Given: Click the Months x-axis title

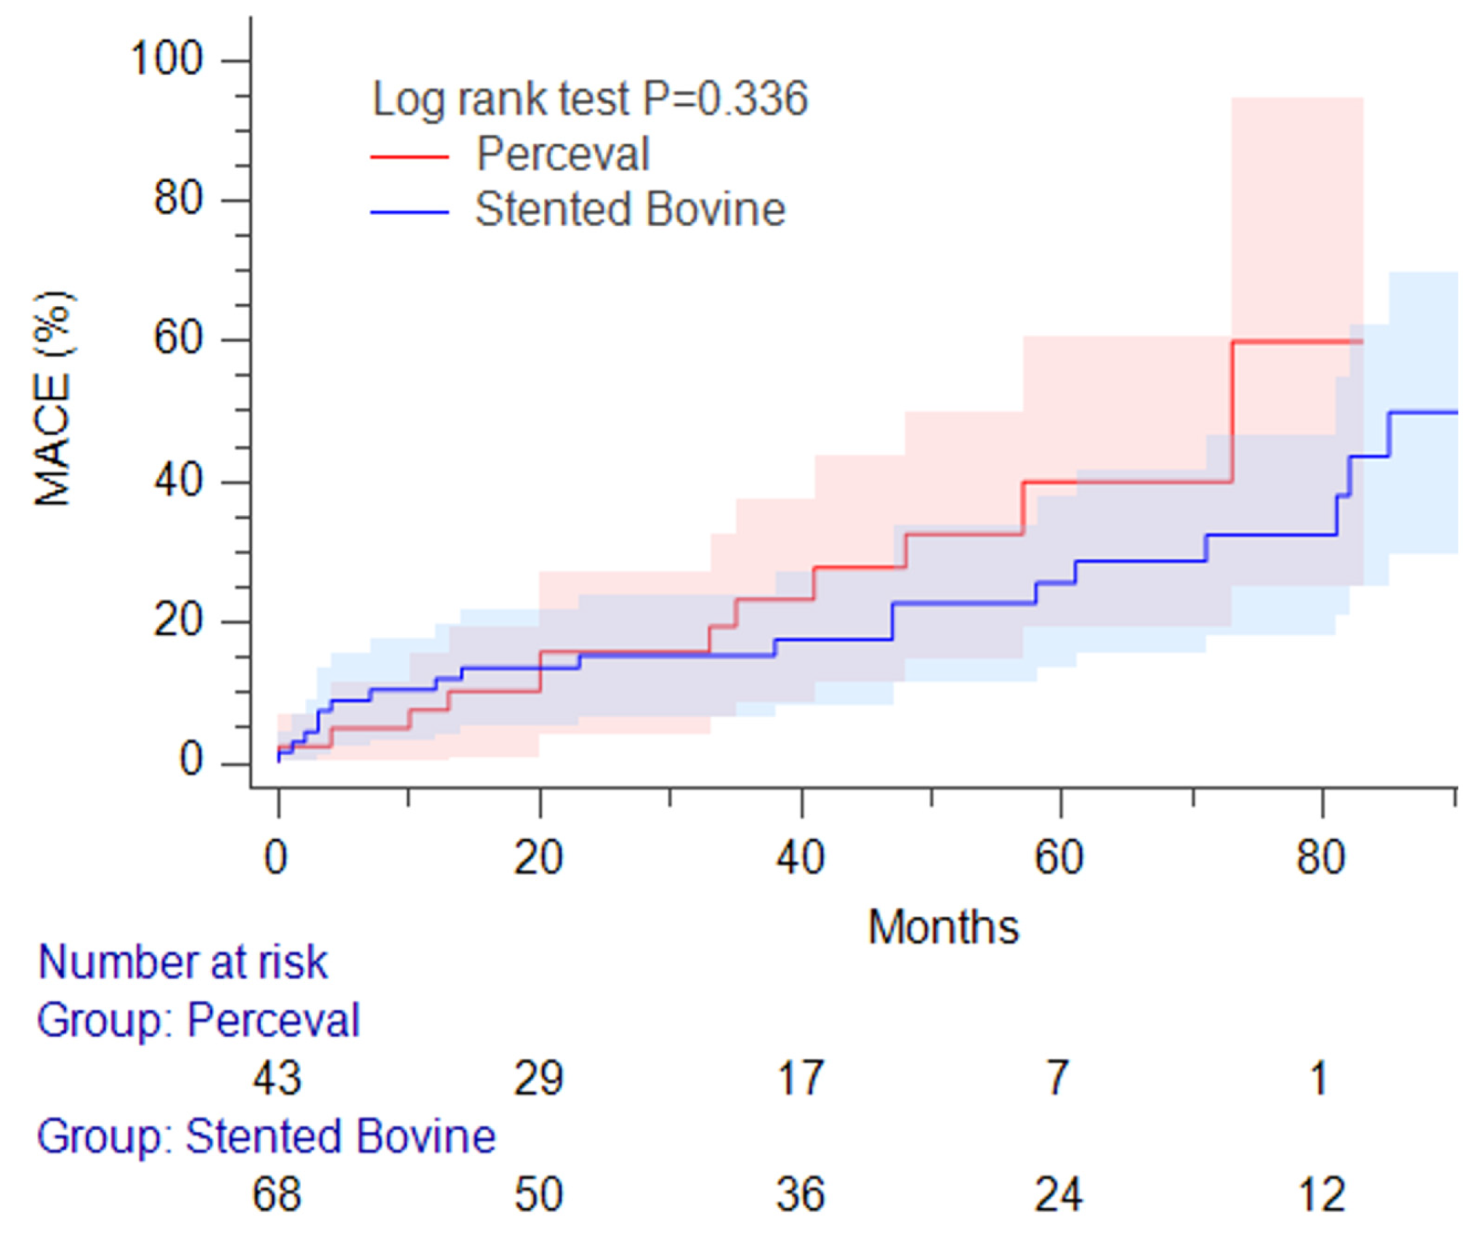Looking at the screenshot, I should point(944,926).
